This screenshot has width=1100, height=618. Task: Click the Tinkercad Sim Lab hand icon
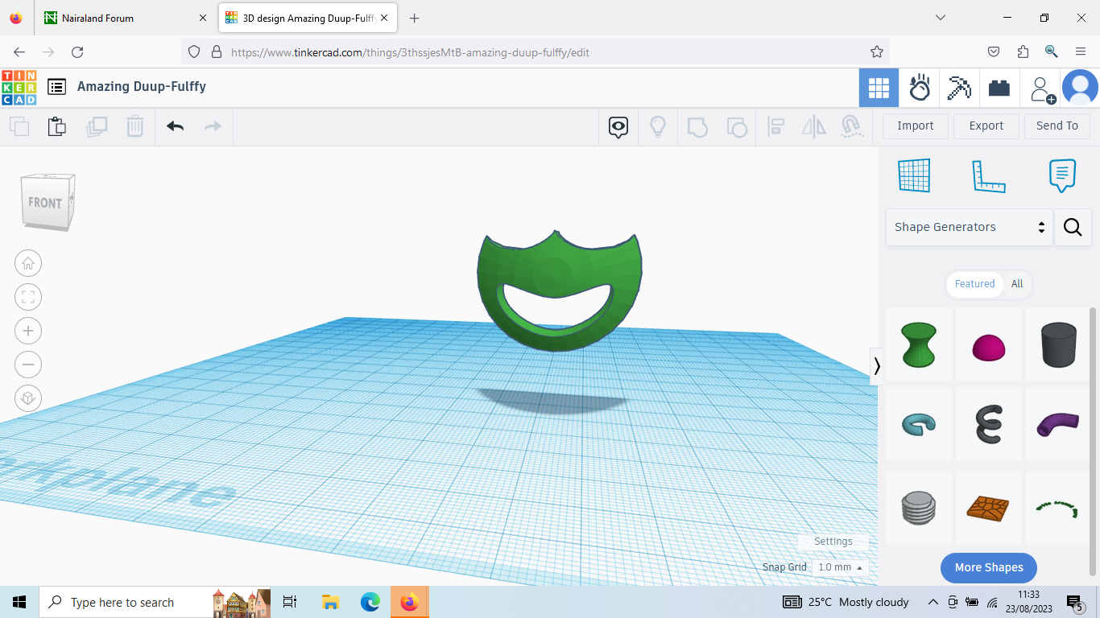click(x=919, y=88)
